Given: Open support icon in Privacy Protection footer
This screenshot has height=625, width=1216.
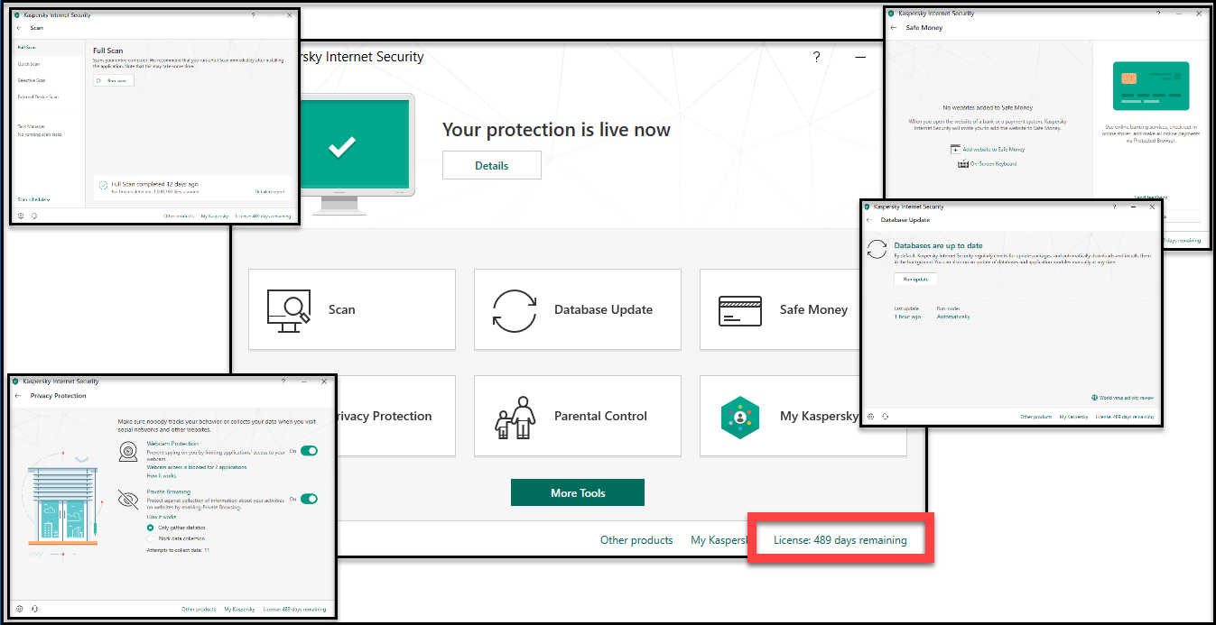Looking at the screenshot, I should [34, 610].
